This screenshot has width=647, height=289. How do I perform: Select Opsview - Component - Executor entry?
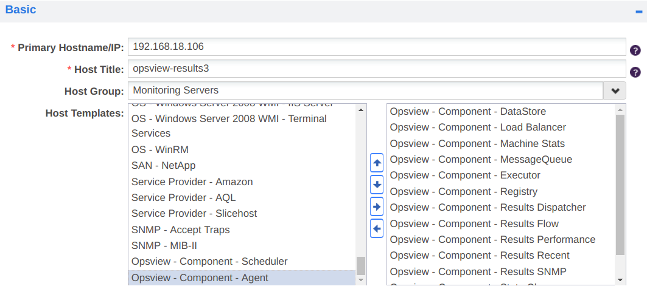[x=501, y=175]
